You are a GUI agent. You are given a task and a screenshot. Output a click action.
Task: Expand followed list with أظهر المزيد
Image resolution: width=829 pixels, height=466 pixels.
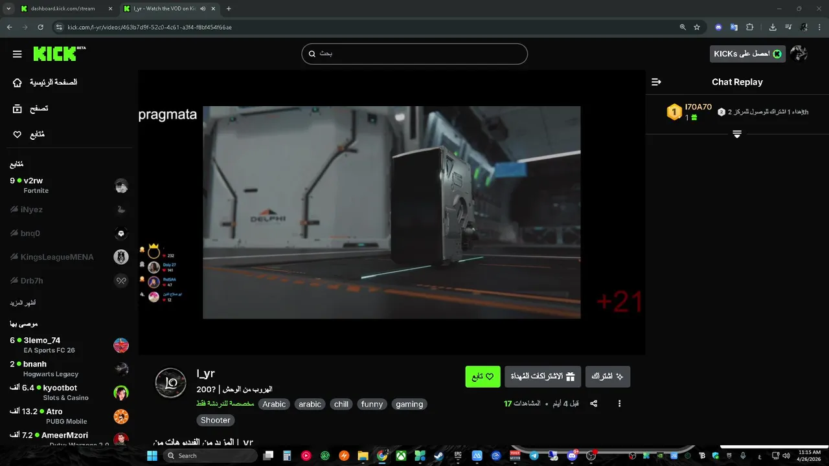[x=23, y=303]
